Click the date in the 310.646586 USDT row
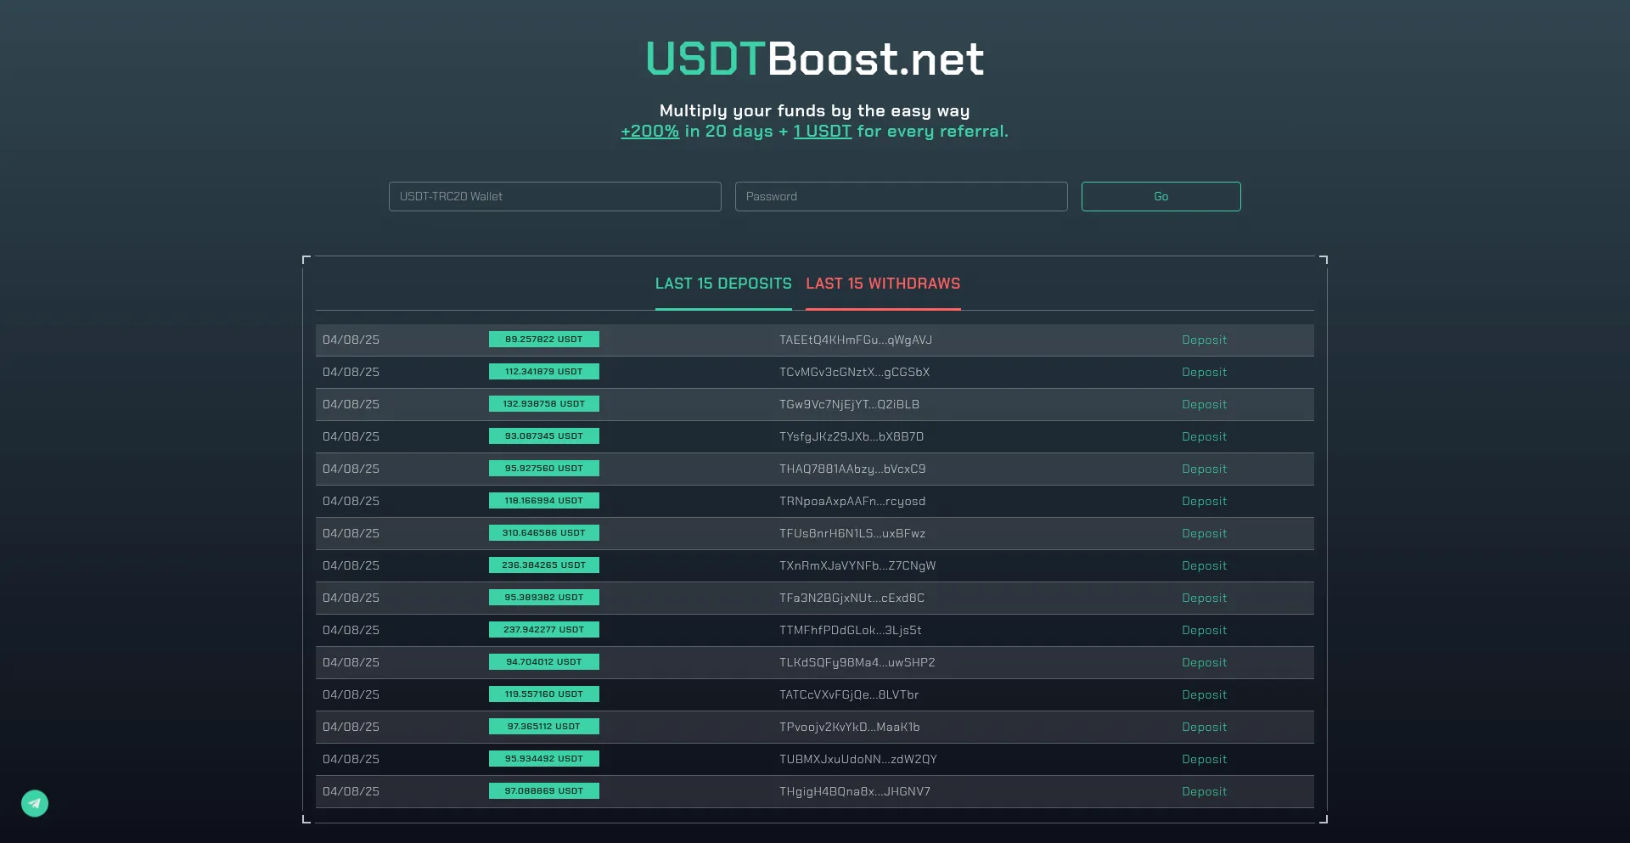This screenshot has height=843, width=1630. point(351,533)
